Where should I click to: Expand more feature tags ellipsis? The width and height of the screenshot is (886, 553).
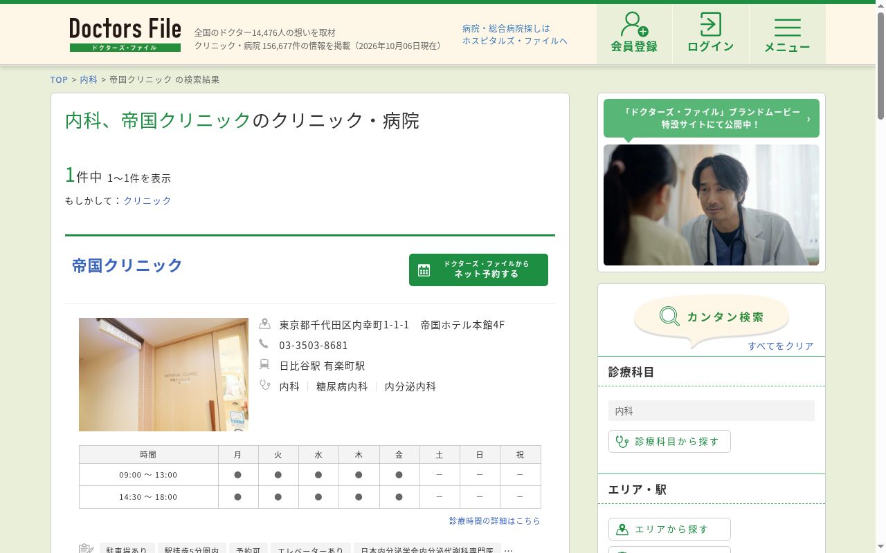click(x=508, y=550)
